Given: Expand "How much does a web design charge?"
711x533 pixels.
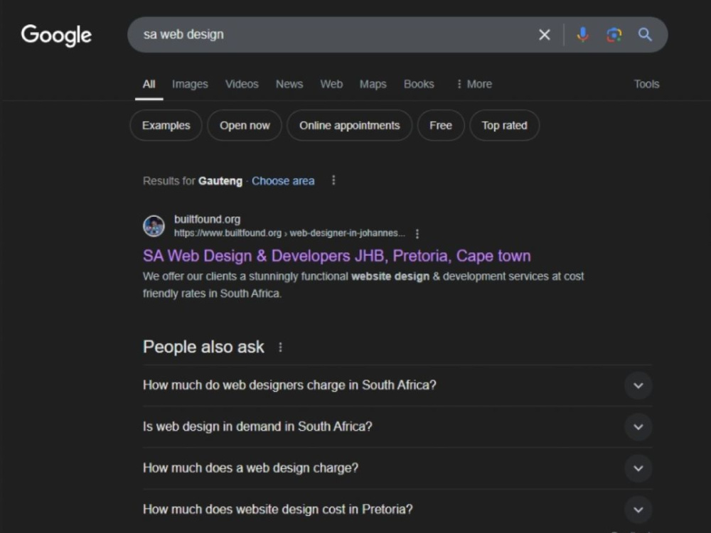Looking at the screenshot, I should point(397,468).
